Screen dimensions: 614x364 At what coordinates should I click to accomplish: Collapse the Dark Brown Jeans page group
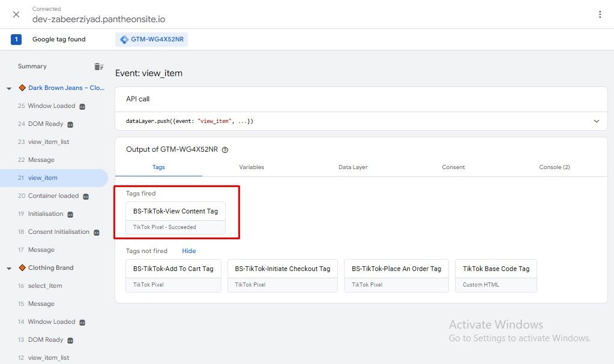coord(9,89)
